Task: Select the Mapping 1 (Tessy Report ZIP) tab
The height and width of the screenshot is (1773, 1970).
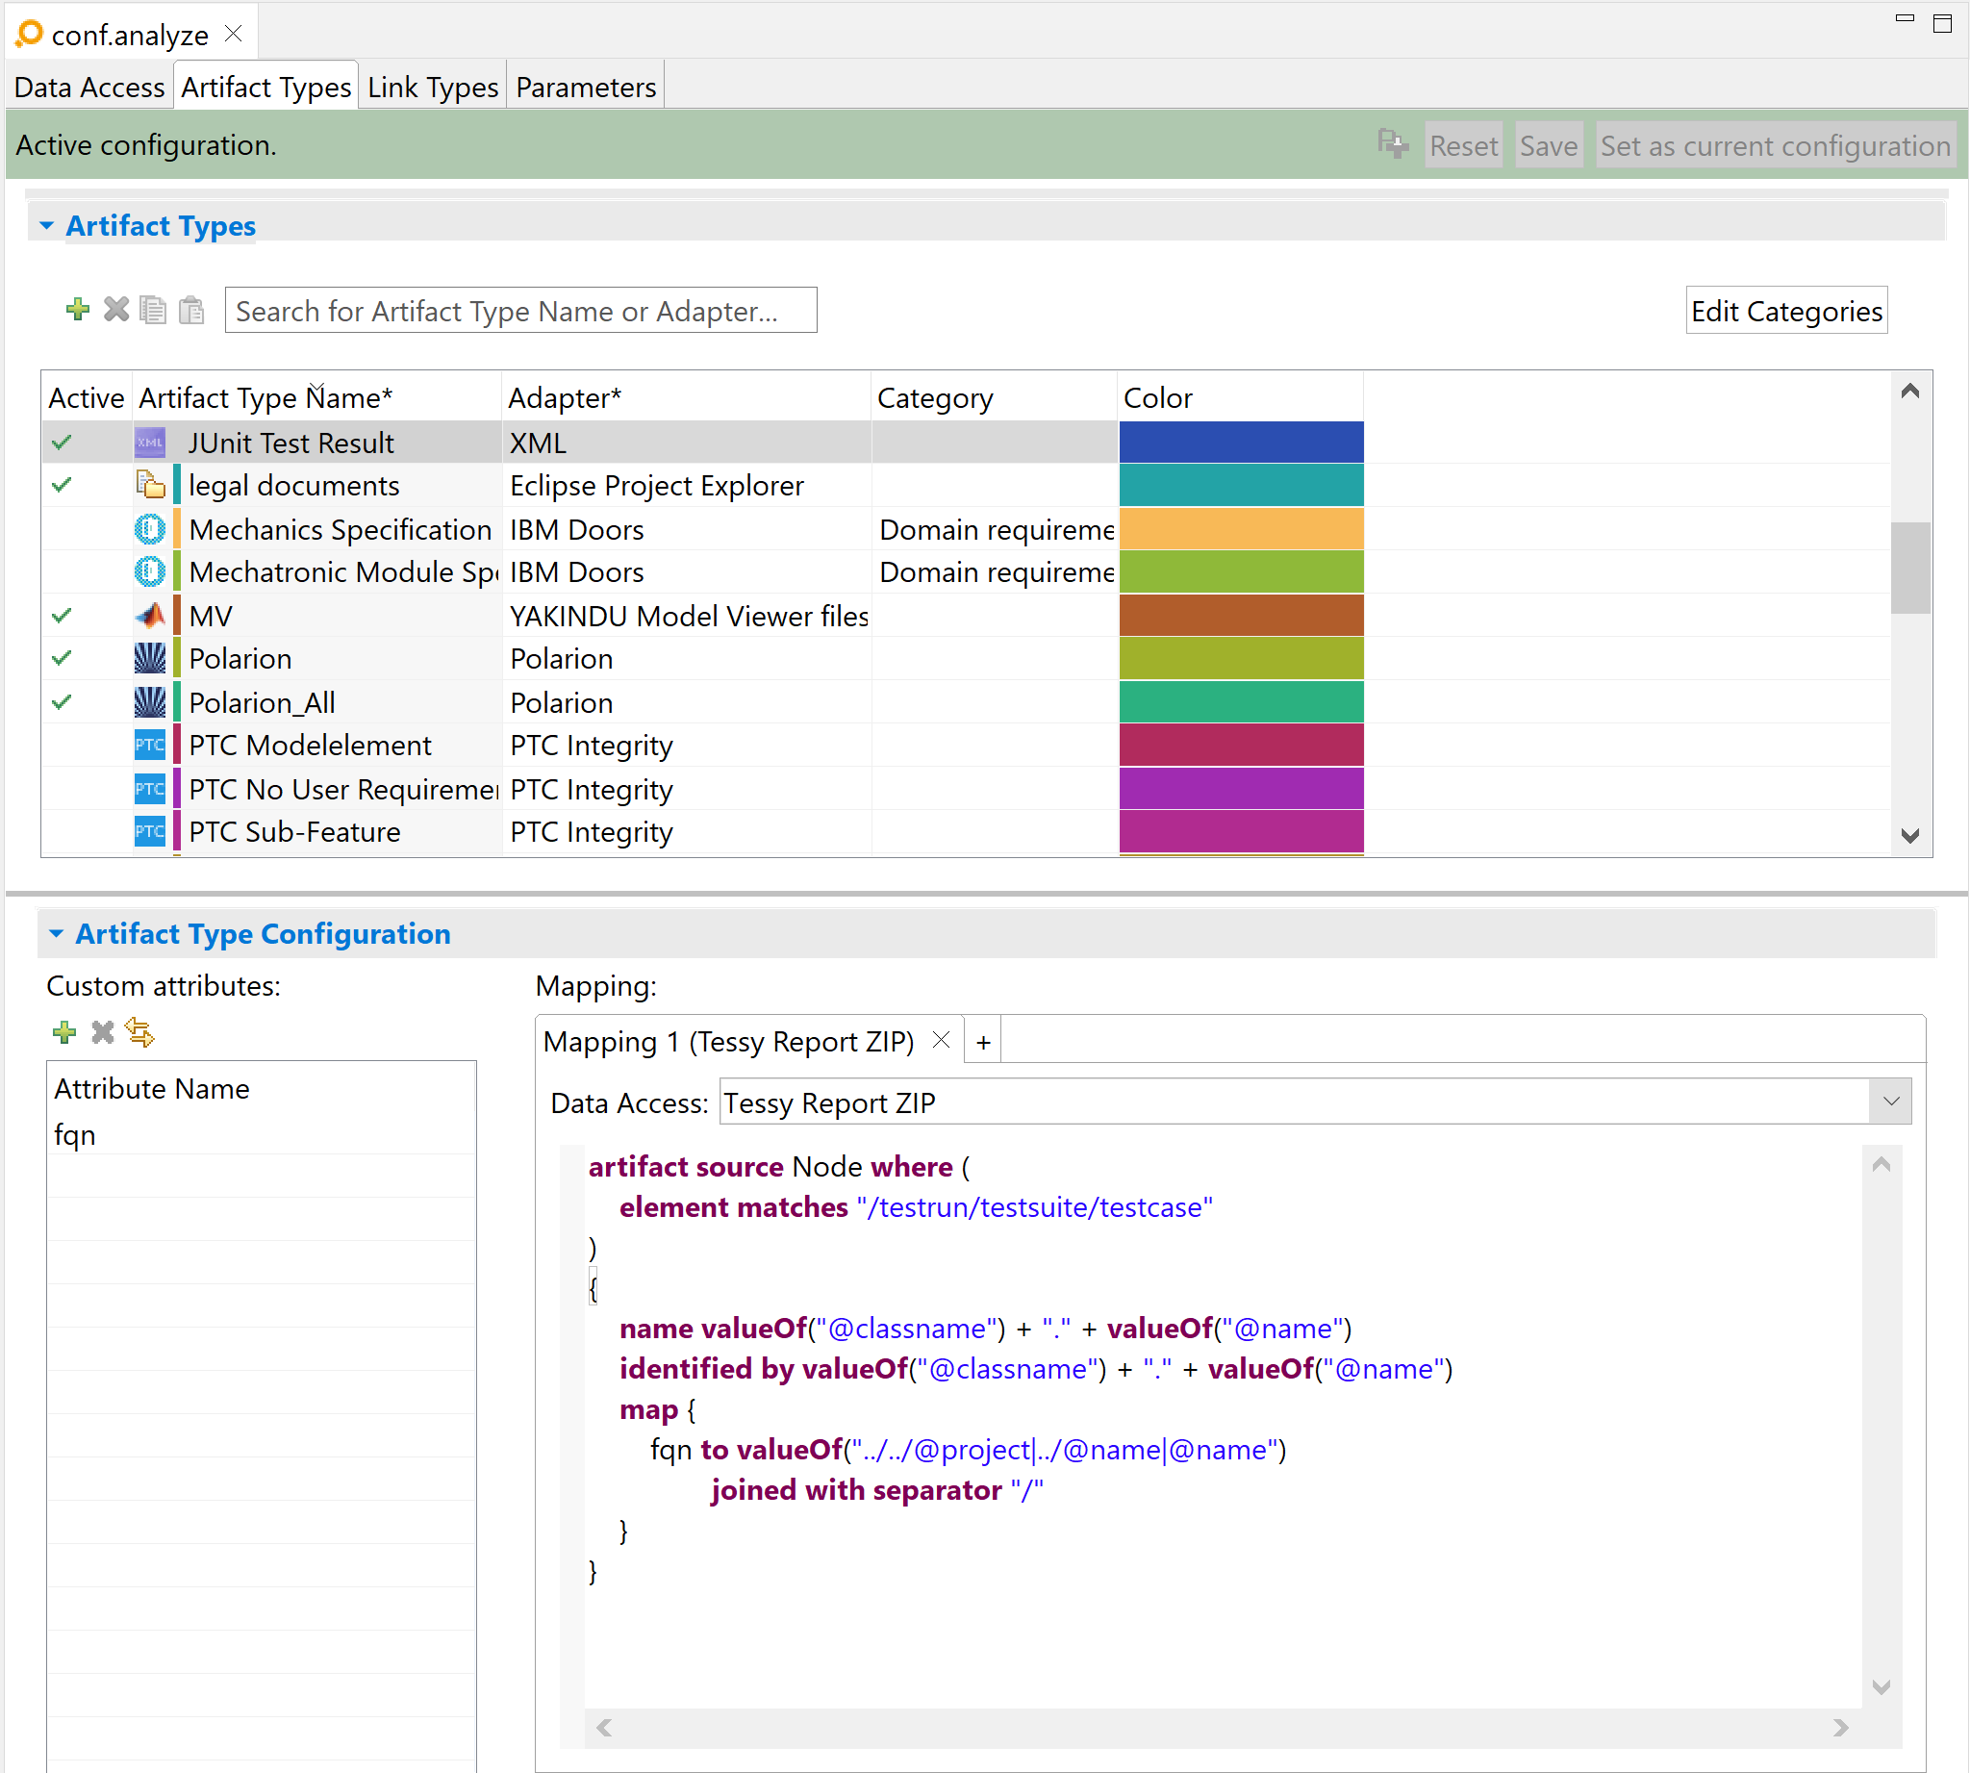Action: [x=729, y=1042]
